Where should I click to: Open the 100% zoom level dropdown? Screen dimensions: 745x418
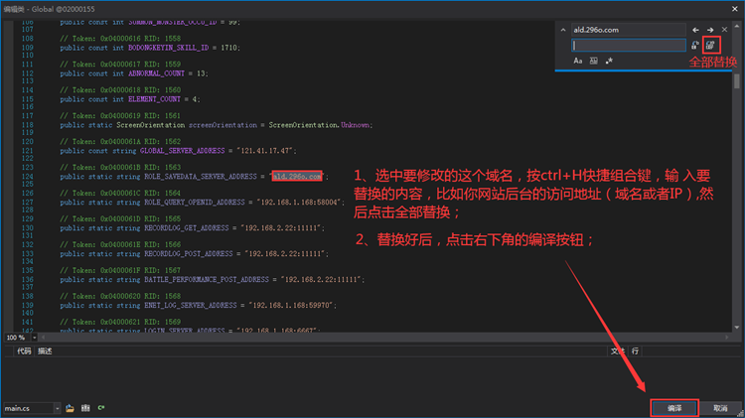click(x=35, y=338)
